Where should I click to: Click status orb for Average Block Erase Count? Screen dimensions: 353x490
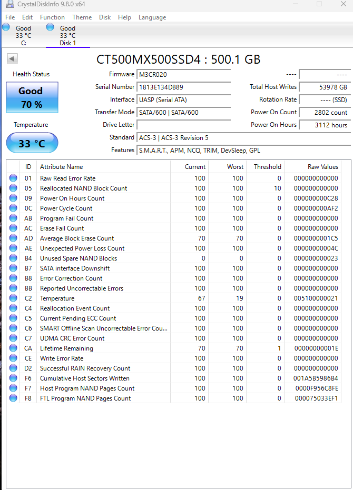click(13, 238)
